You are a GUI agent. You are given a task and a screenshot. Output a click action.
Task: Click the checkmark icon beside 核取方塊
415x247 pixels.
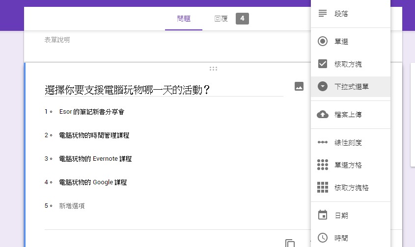(322, 64)
